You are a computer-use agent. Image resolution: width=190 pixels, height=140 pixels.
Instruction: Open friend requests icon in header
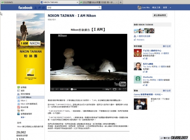[x=35, y=8]
